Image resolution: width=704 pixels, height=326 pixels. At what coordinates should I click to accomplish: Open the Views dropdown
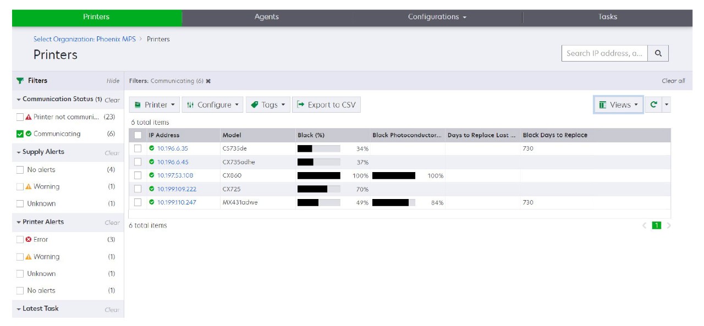pyautogui.click(x=618, y=104)
